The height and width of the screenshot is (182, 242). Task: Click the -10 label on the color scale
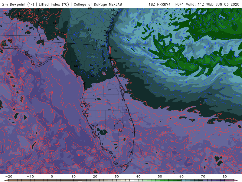pyautogui.click(x=30, y=177)
